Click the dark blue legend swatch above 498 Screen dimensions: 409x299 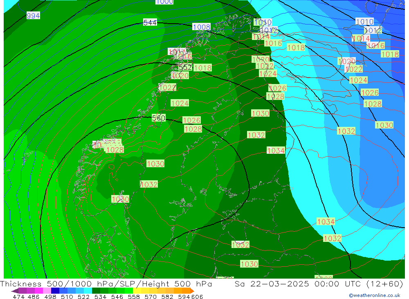pyautogui.click(x=55, y=291)
